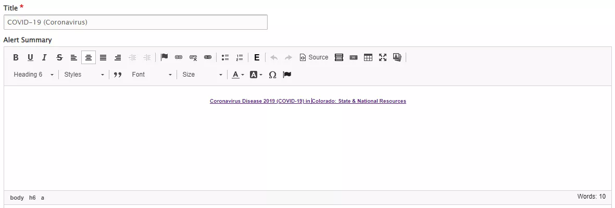Maximize the editor
This screenshot has height=208, width=615.
click(382, 57)
